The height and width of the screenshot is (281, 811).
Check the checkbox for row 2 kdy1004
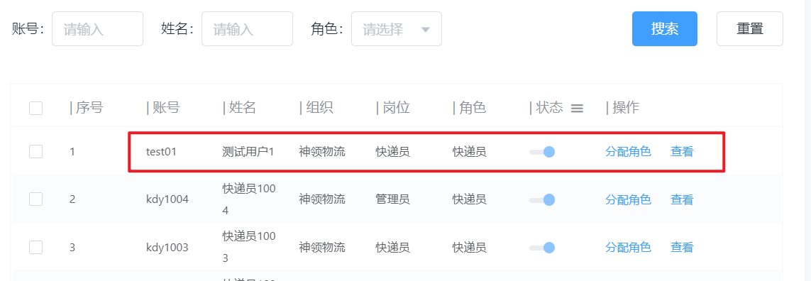[x=35, y=199]
